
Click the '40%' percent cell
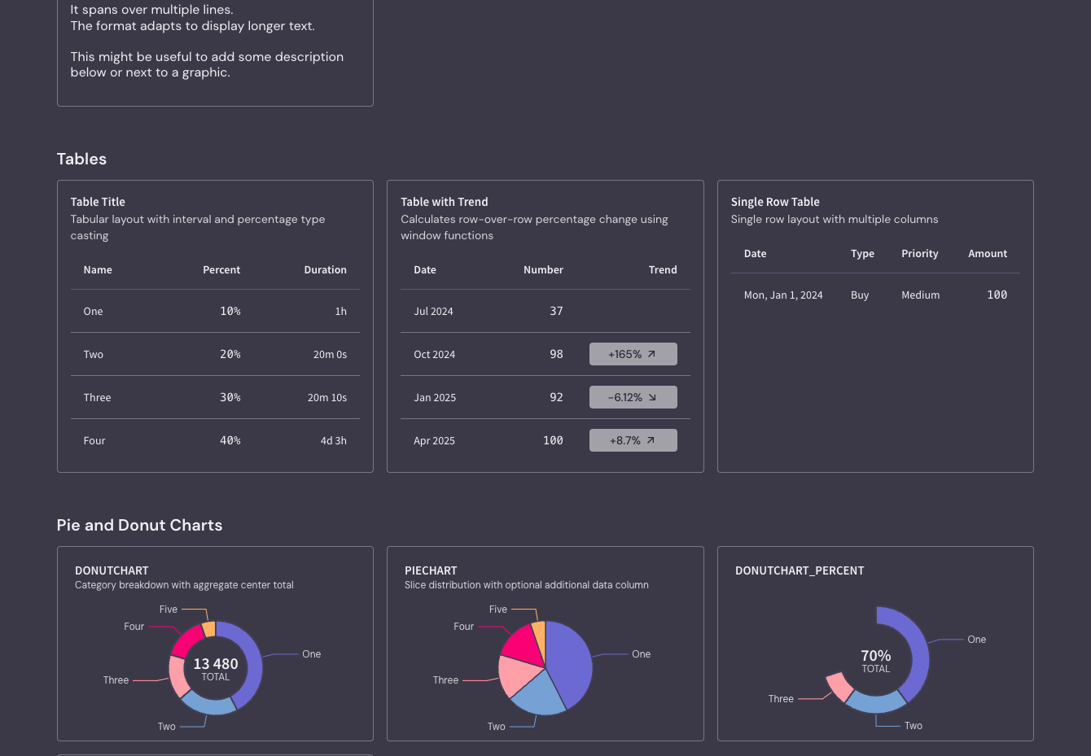pyautogui.click(x=230, y=440)
